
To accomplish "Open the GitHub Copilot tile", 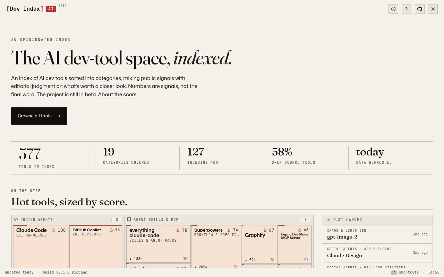I will point(96,247).
